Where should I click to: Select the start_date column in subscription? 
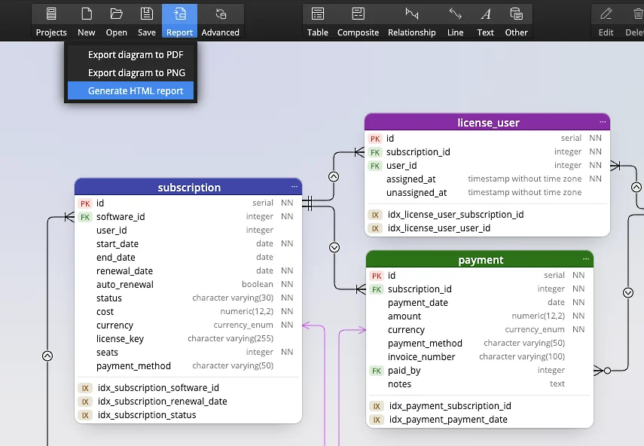pos(188,244)
